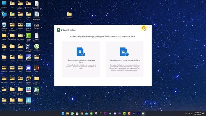The image size is (206, 116).
Task: Open Wi-Fi and volume quick settings
Action: point(190,113)
